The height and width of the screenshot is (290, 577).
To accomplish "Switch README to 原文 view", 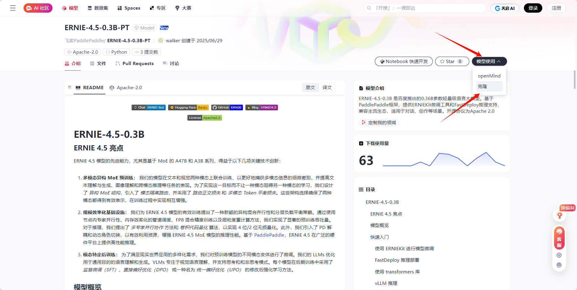I will tap(310, 87).
